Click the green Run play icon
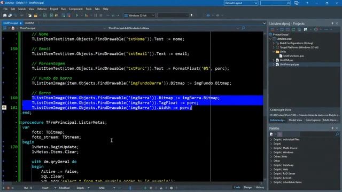This screenshot has width=342, height=192. tap(77, 15)
